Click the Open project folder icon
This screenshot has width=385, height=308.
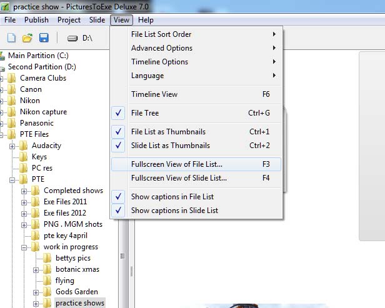pos(27,38)
